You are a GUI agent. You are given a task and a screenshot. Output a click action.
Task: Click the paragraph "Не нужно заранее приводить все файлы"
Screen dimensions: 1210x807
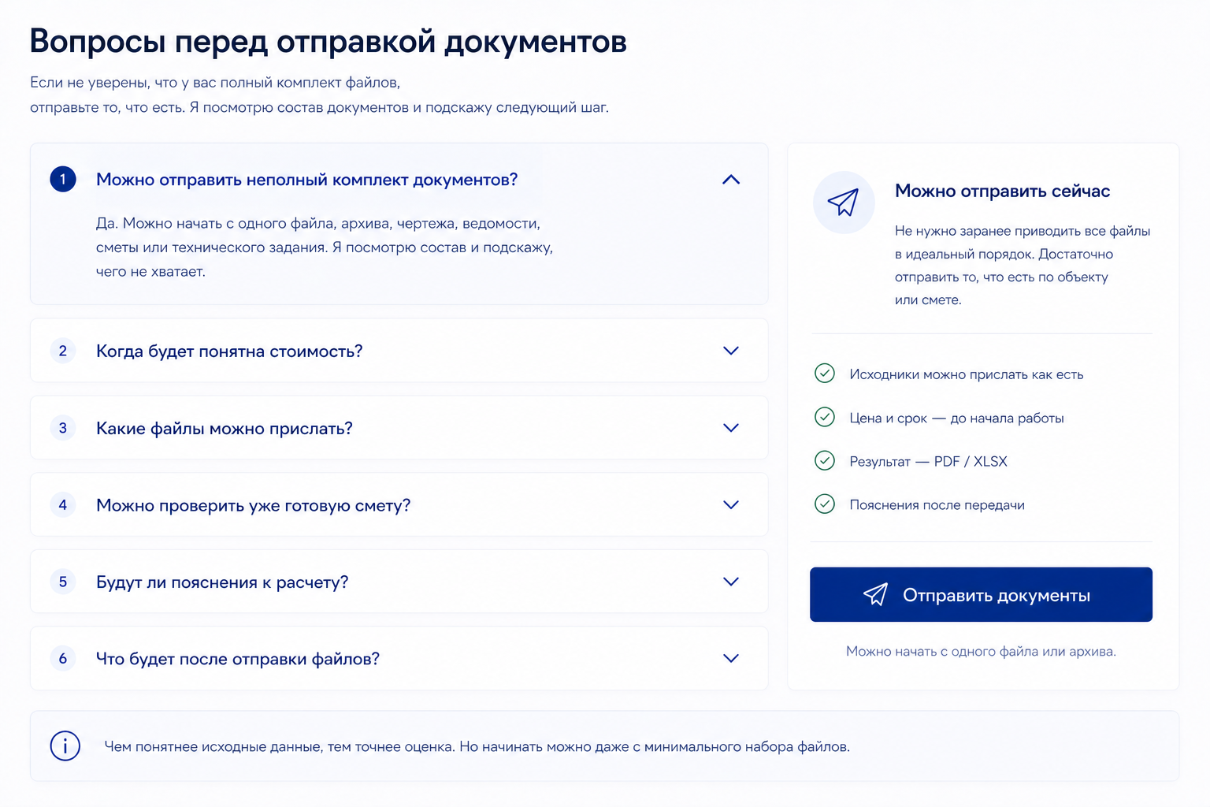coord(1023,266)
